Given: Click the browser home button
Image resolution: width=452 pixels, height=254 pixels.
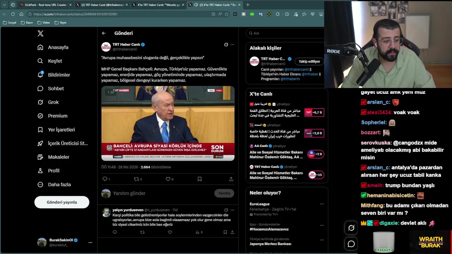Looking at the screenshot, I should coord(21,14).
